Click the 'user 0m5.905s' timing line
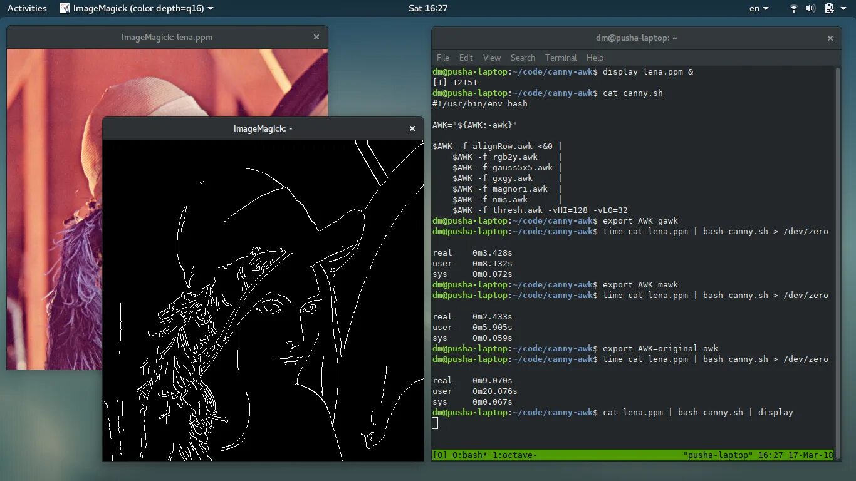Image resolution: width=856 pixels, height=481 pixels. (x=472, y=328)
